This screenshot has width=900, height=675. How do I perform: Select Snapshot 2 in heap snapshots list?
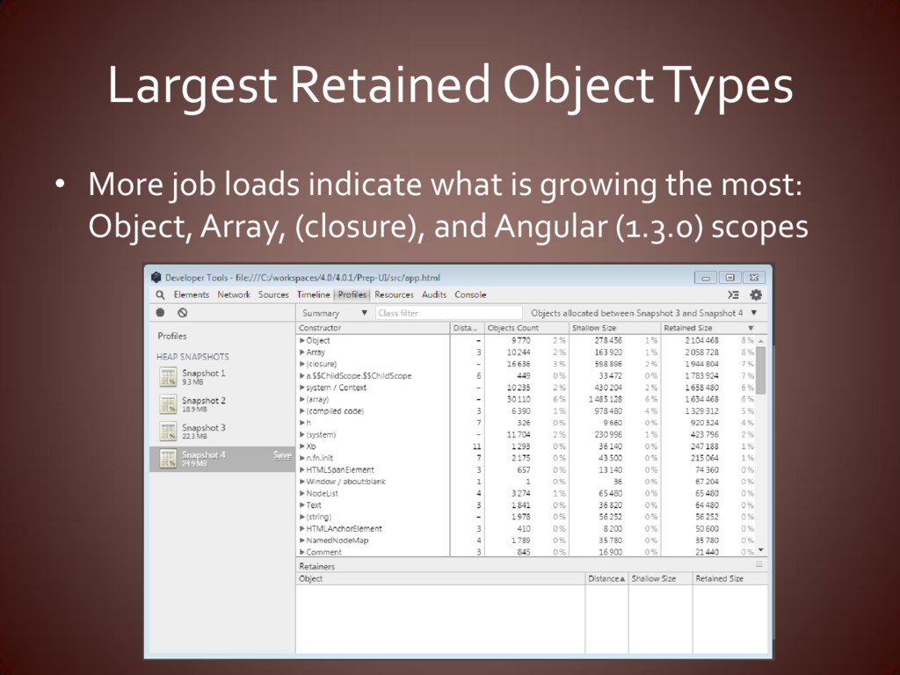click(222, 404)
